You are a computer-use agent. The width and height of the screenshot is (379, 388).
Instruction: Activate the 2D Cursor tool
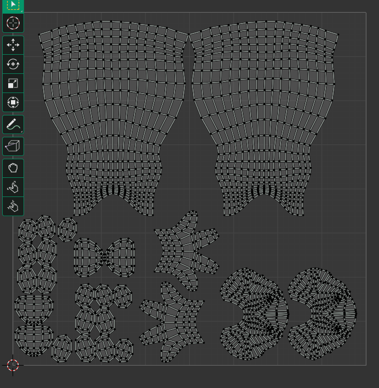pyautogui.click(x=13, y=24)
